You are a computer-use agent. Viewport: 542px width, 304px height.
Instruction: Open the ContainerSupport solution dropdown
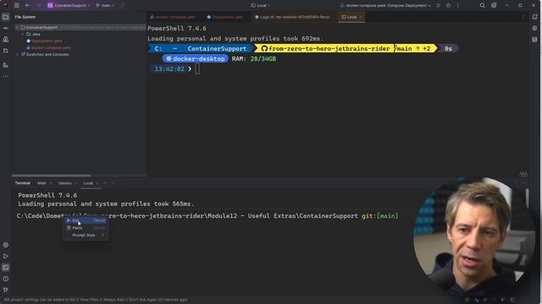(x=69, y=6)
